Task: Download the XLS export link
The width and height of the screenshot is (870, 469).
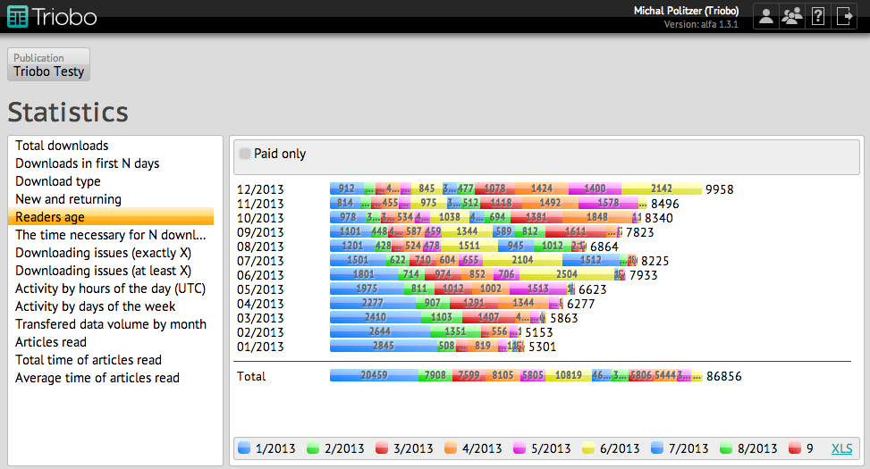Action: pyautogui.click(x=841, y=448)
